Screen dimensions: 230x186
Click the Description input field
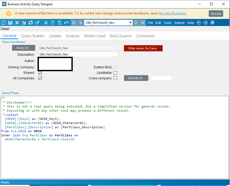[x=78, y=54]
